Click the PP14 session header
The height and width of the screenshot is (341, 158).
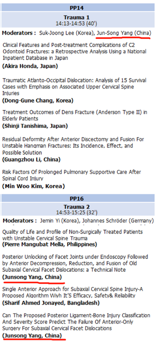coord(77,8)
